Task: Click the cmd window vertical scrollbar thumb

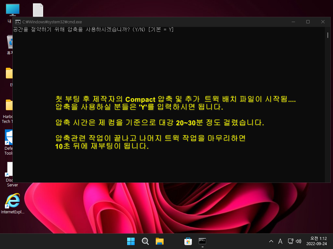Action: click(328, 35)
